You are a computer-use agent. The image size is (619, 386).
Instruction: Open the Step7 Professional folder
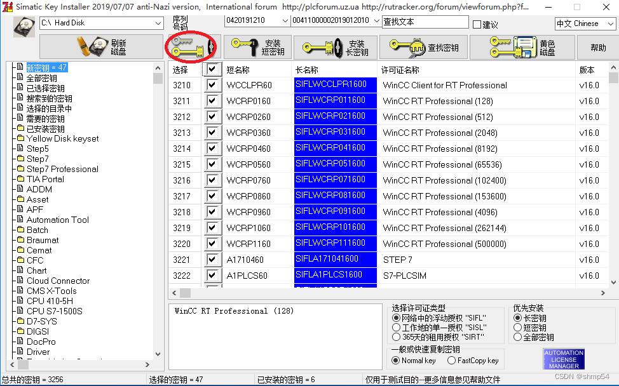[62, 169]
